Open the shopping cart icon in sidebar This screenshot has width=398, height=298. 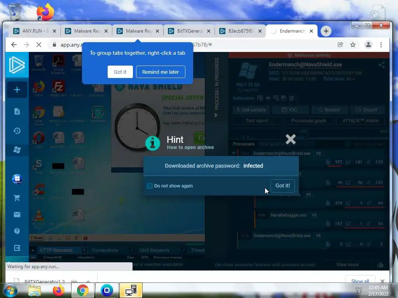click(17, 198)
